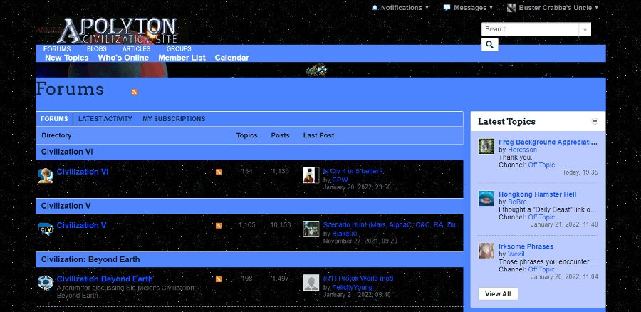Open the Member List
Image resolution: width=641 pixels, height=312 pixels.
(182, 58)
